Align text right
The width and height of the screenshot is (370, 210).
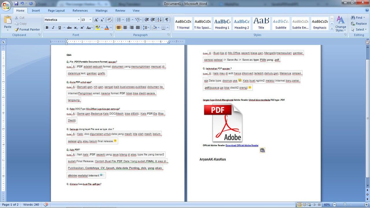[x=132, y=28]
